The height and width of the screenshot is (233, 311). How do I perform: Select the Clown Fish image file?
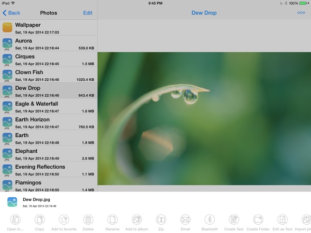[48, 75]
